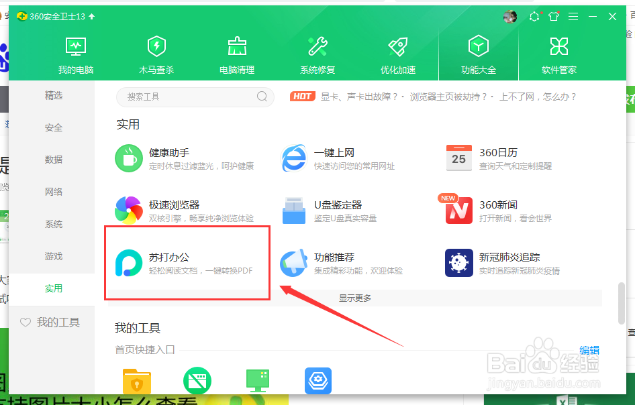
Task: Click 查询天气和定制提醒 description
Action: [516, 166]
